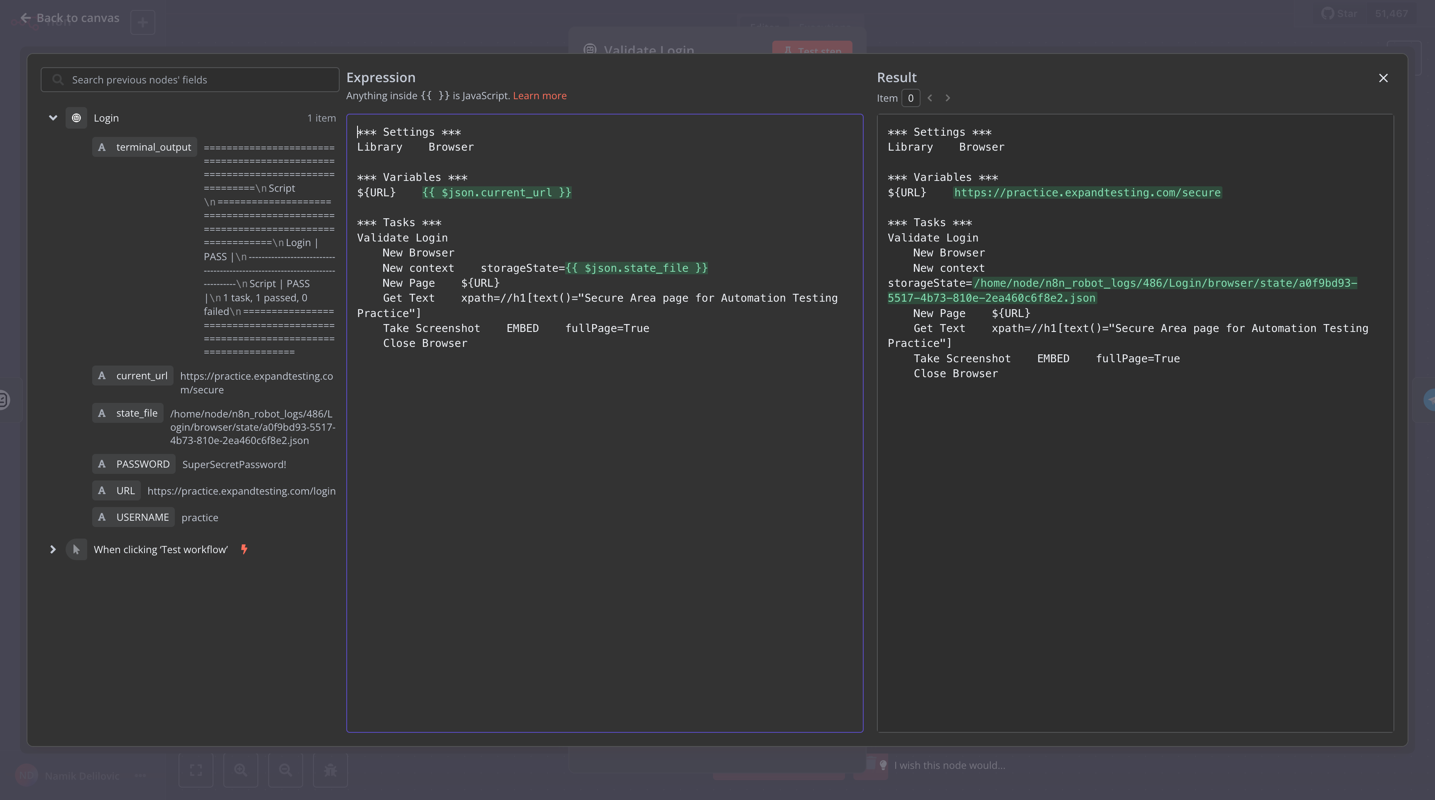
Task: Click the $json.current_url expression token
Action: (x=496, y=193)
